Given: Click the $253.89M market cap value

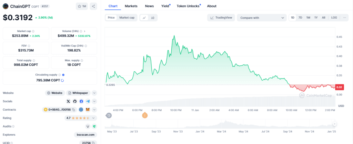Looking at the screenshot, I should (x=19, y=35).
